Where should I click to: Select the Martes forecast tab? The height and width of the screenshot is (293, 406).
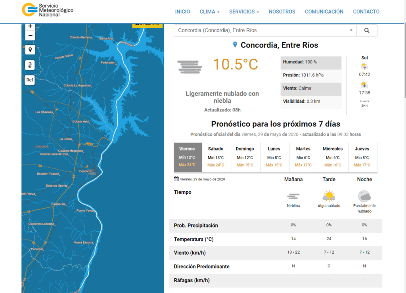[303, 157]
